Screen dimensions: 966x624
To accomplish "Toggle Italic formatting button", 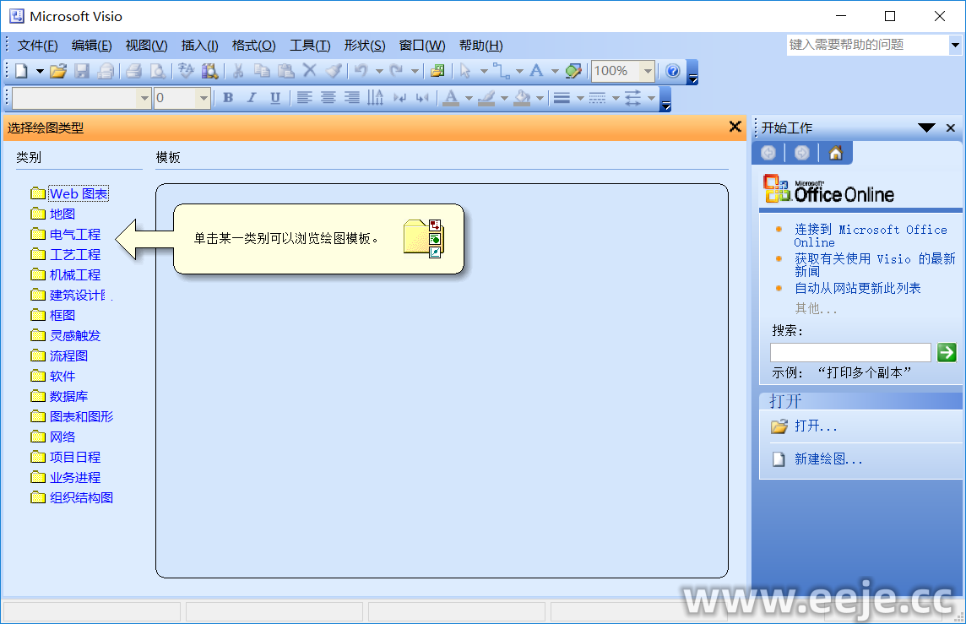I will (251, 98).
